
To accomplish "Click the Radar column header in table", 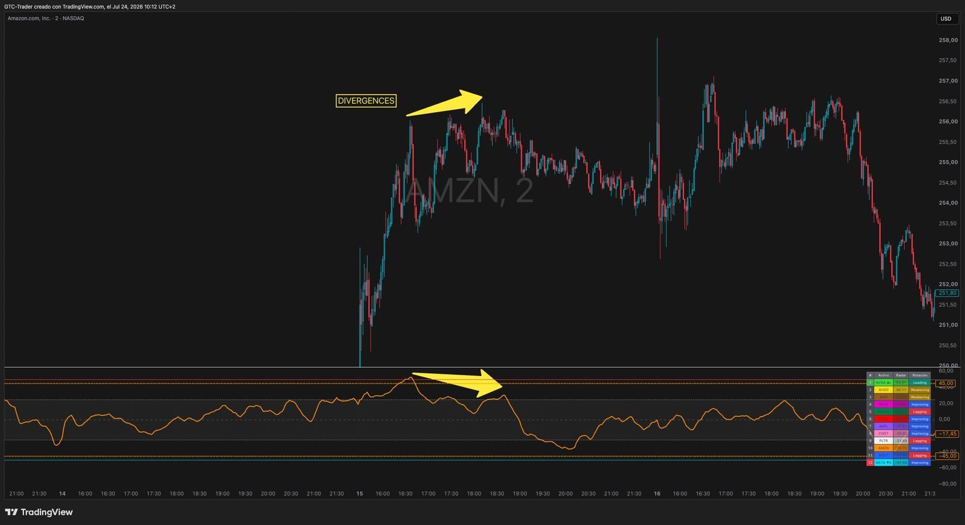I will [901, 376].
